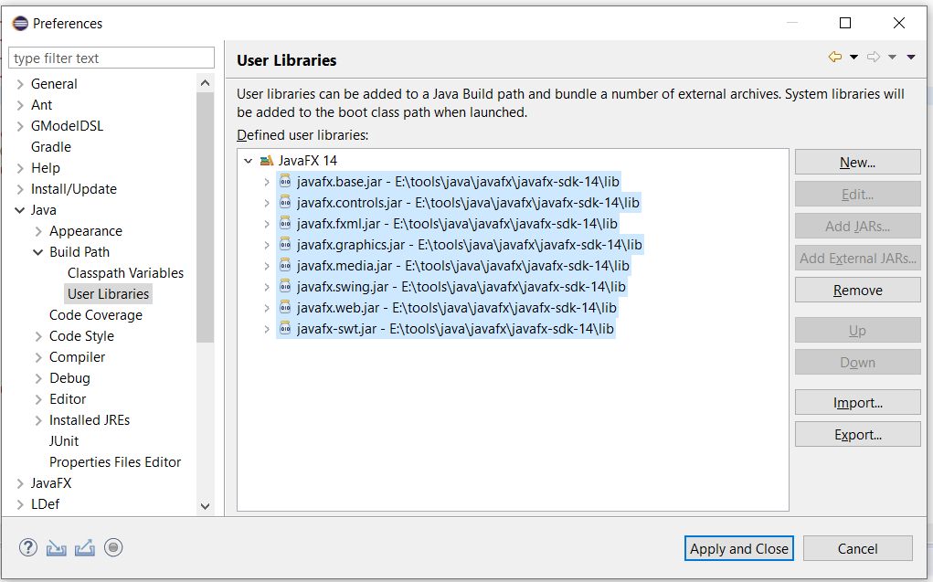The image size is (933, 582).
Task: Click the JavaFX 14 library icon
Action: point(267,161)
